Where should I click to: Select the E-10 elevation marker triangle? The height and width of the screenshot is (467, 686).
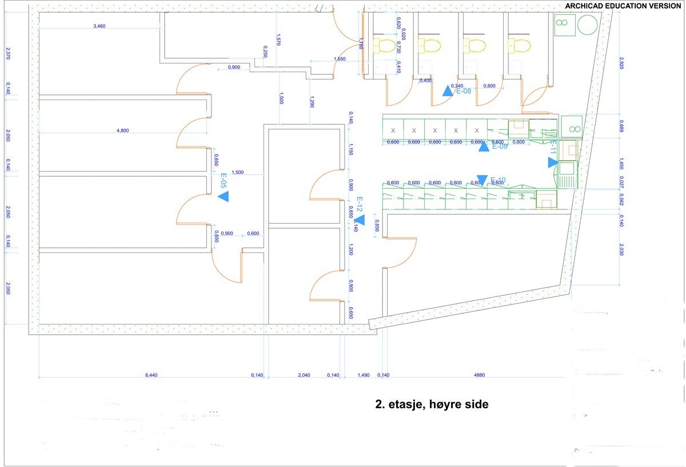(x=482, y=180)
